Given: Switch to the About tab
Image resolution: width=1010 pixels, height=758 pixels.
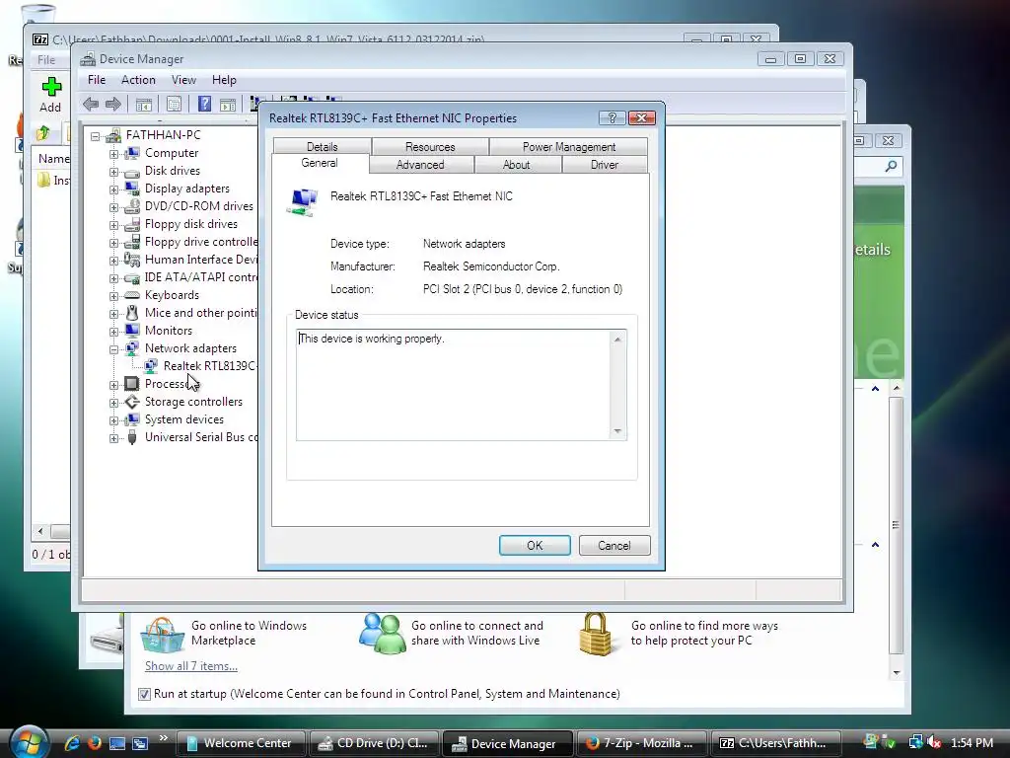Looking at the screenshot, I should (517, 165).
